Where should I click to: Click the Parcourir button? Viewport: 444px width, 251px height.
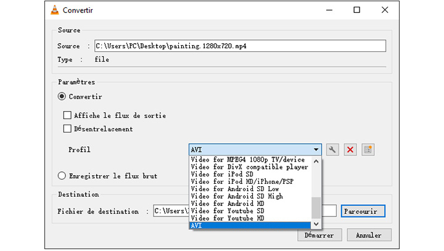click(x=363, y=211)
